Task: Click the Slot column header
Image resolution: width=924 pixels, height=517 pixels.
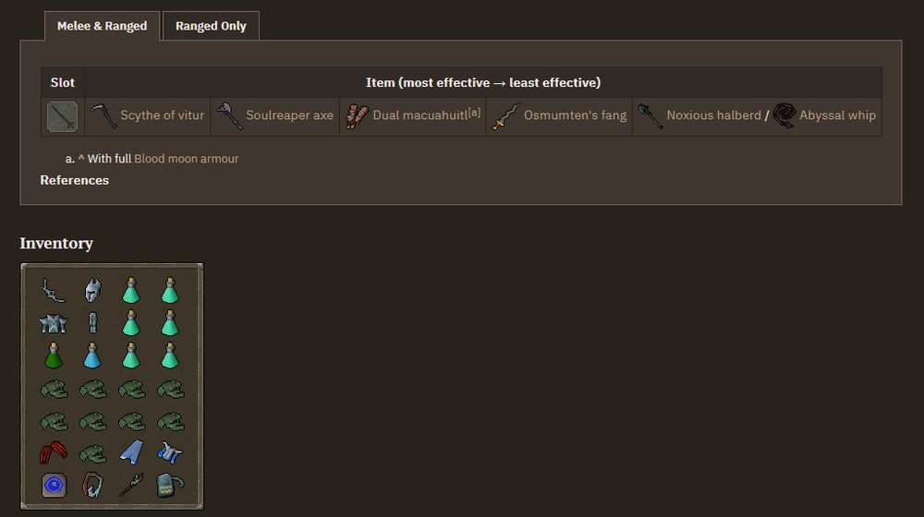Action: pyautogui.click(x=63, y=82)
